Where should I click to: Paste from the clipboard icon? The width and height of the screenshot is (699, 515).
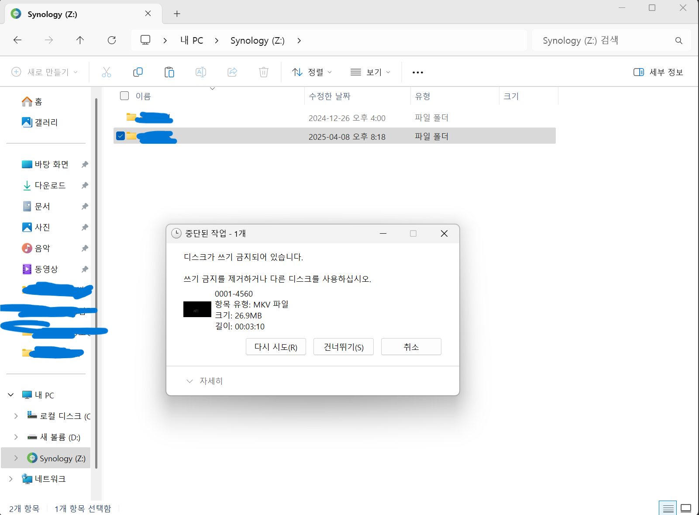pyautogui.click(x=169, y=72)
